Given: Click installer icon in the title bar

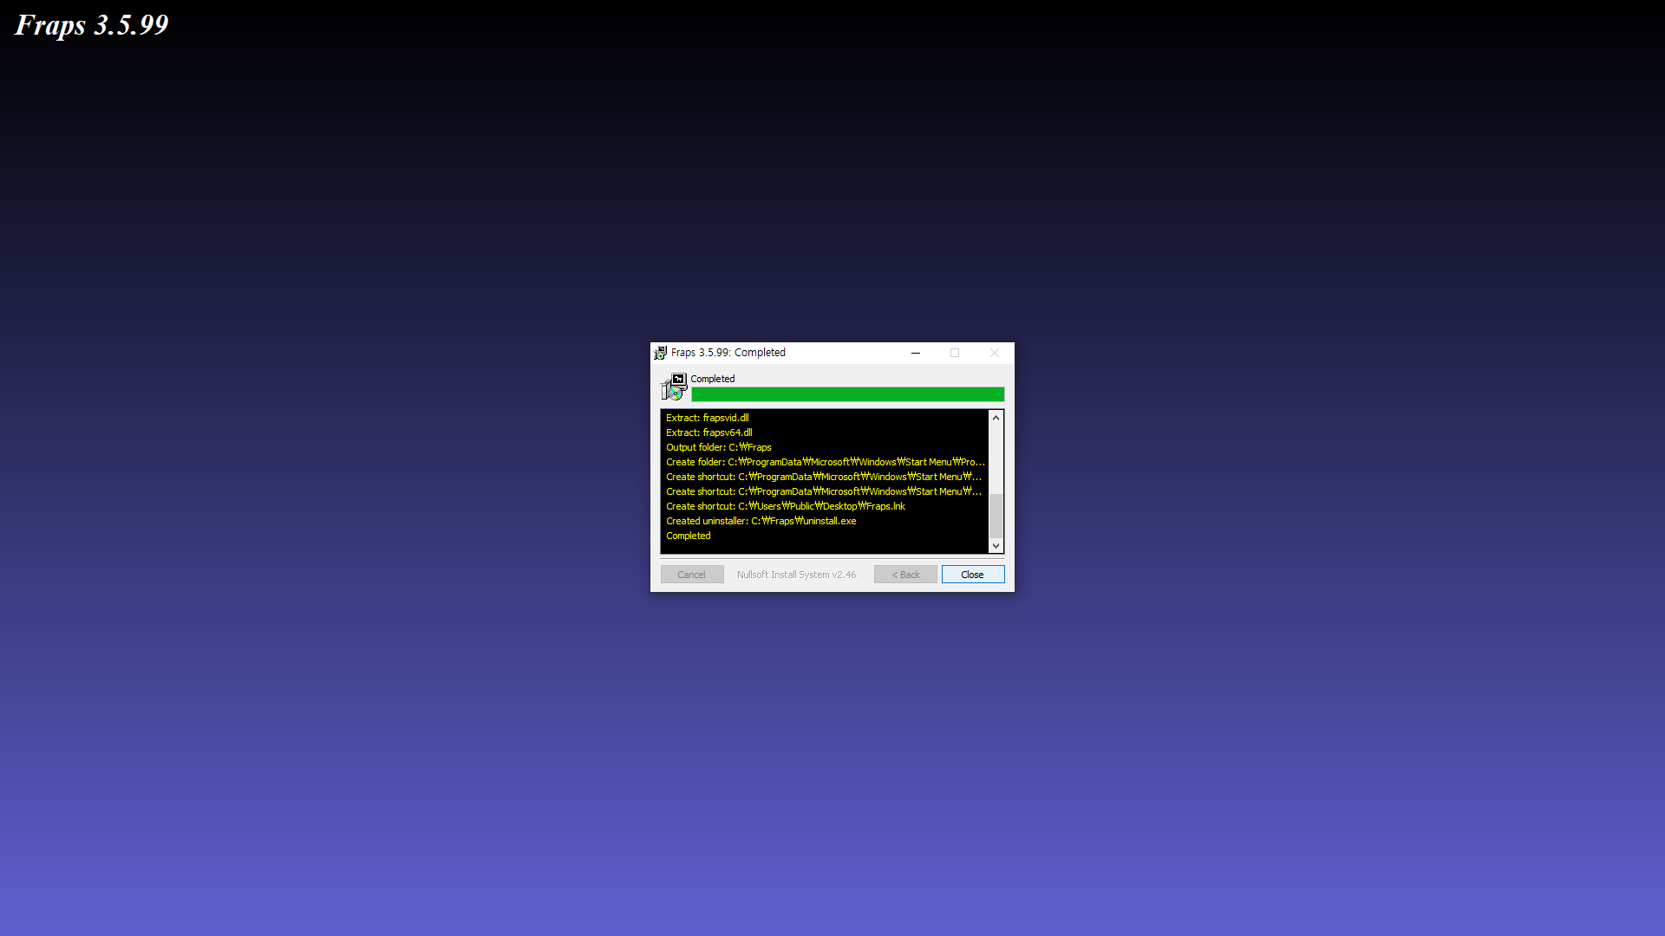Looking at the screenshot, I should click(660, 353).
